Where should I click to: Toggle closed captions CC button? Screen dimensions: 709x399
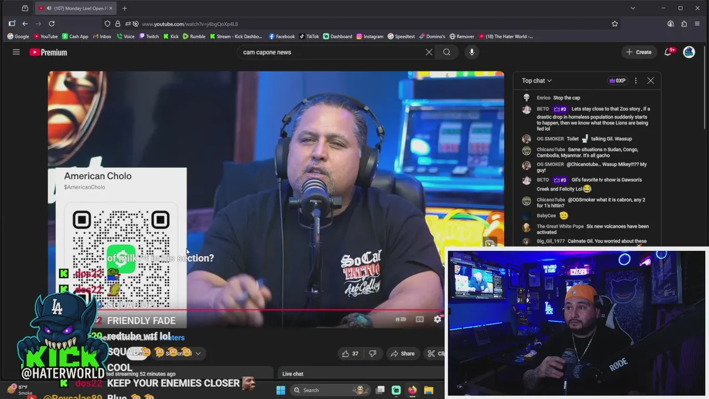pos(420,319)
